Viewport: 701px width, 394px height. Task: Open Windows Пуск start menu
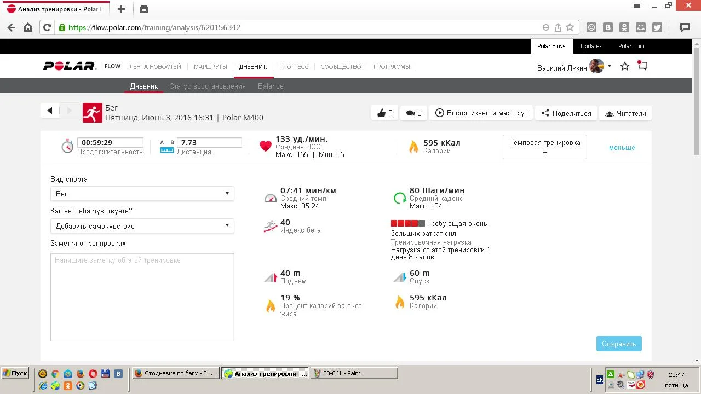pyautogui.click(x=15, y=373)
